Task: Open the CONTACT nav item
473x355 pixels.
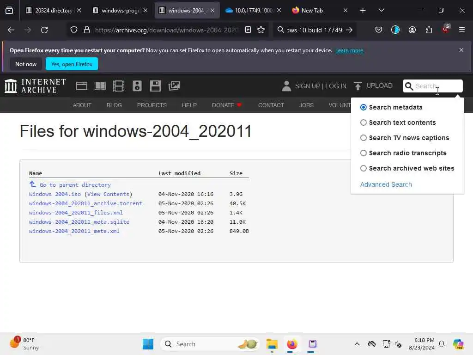Action: click(271, 105)
